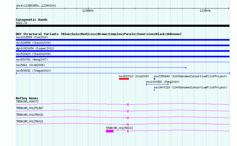Click the small blue marker of esv3407219
This screenshot has width=237, height=146.
(154, 90)
